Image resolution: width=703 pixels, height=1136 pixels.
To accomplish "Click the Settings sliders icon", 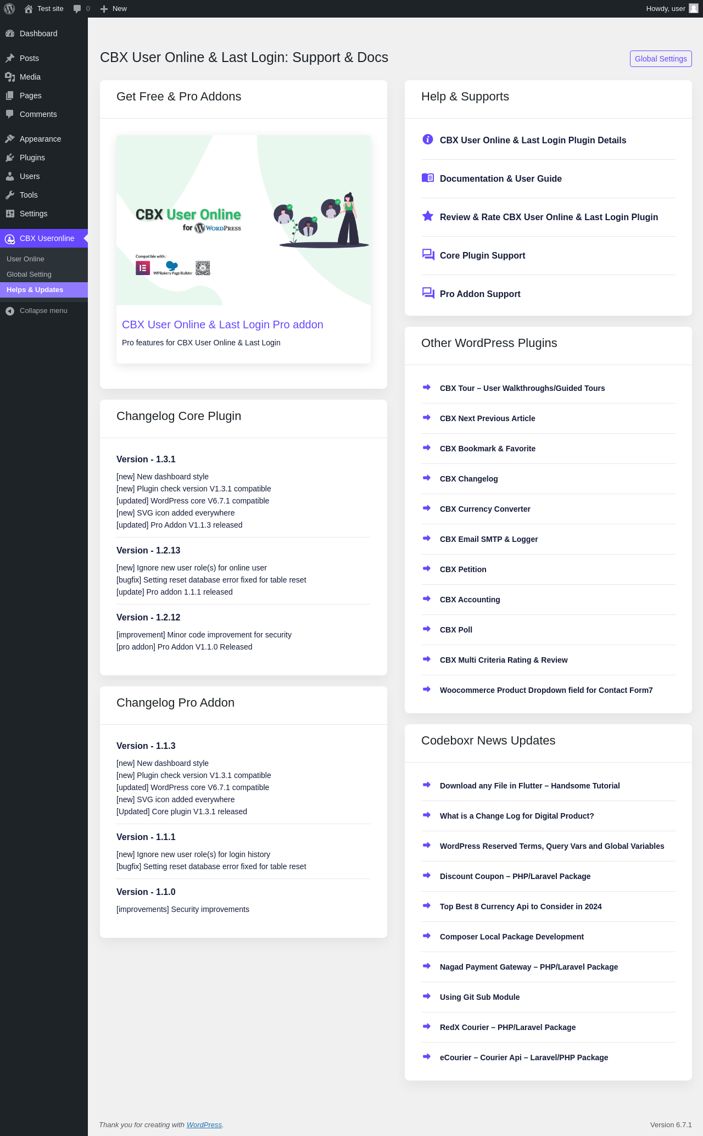I will pyautogui.click(x=10, y=214).
